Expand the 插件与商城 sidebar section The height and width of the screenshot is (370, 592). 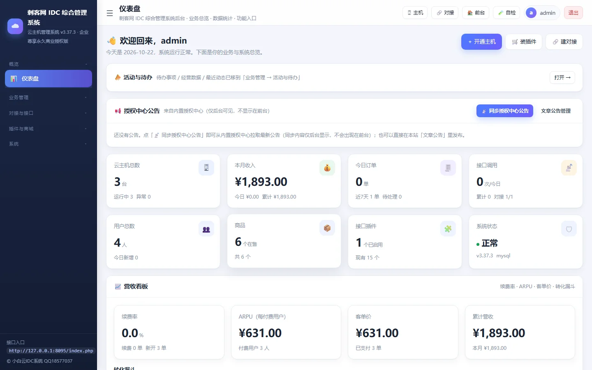[49, 129]
